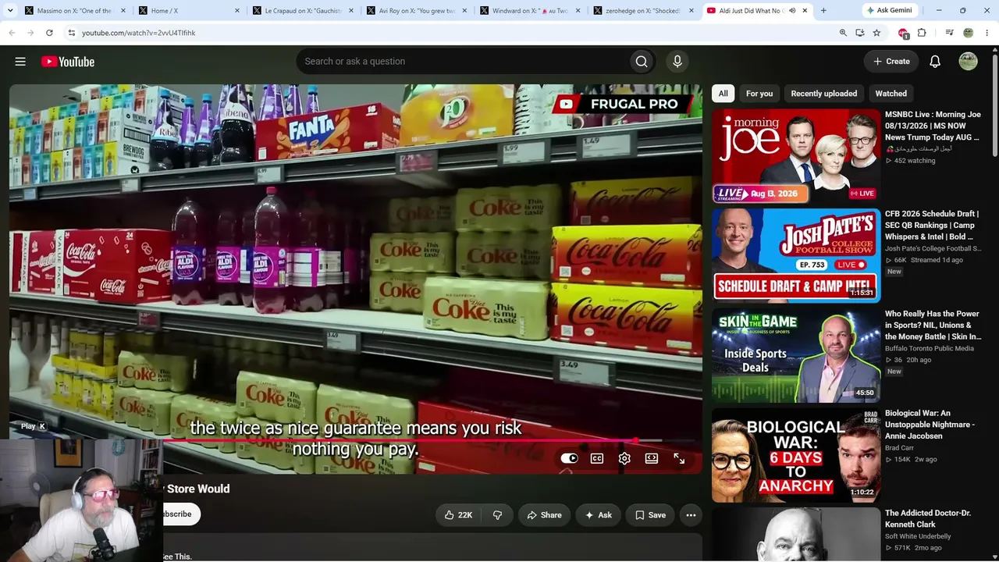The image size is (999, 562).
Task: Close the Massimo on X tab
Action: [123, 11]
